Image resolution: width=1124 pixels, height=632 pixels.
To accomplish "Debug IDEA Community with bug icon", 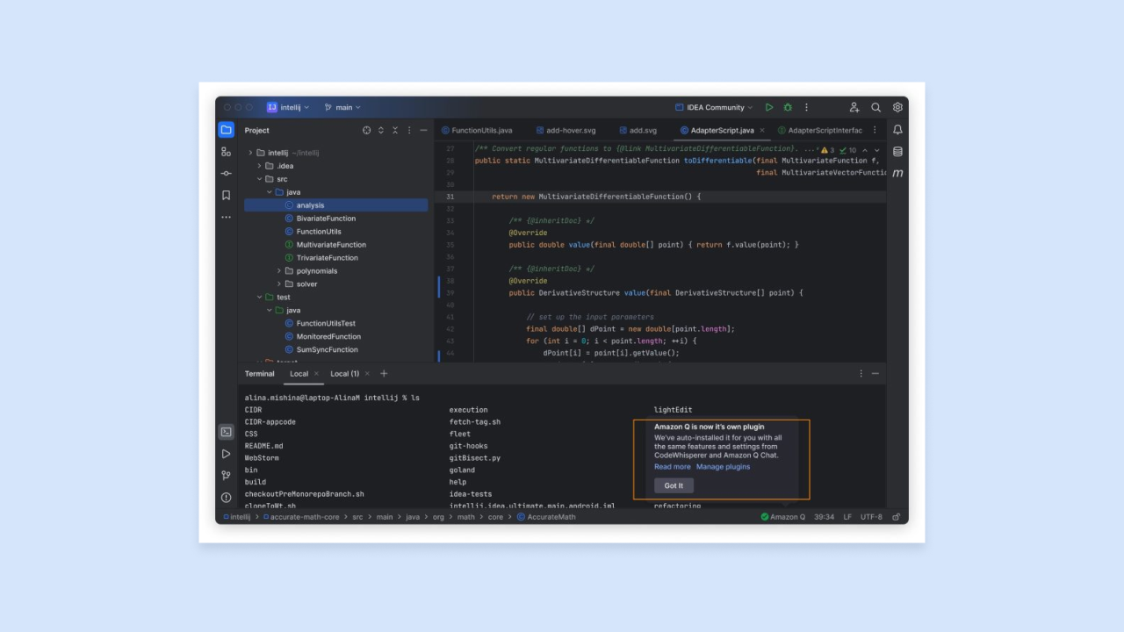I will (788, 107).
